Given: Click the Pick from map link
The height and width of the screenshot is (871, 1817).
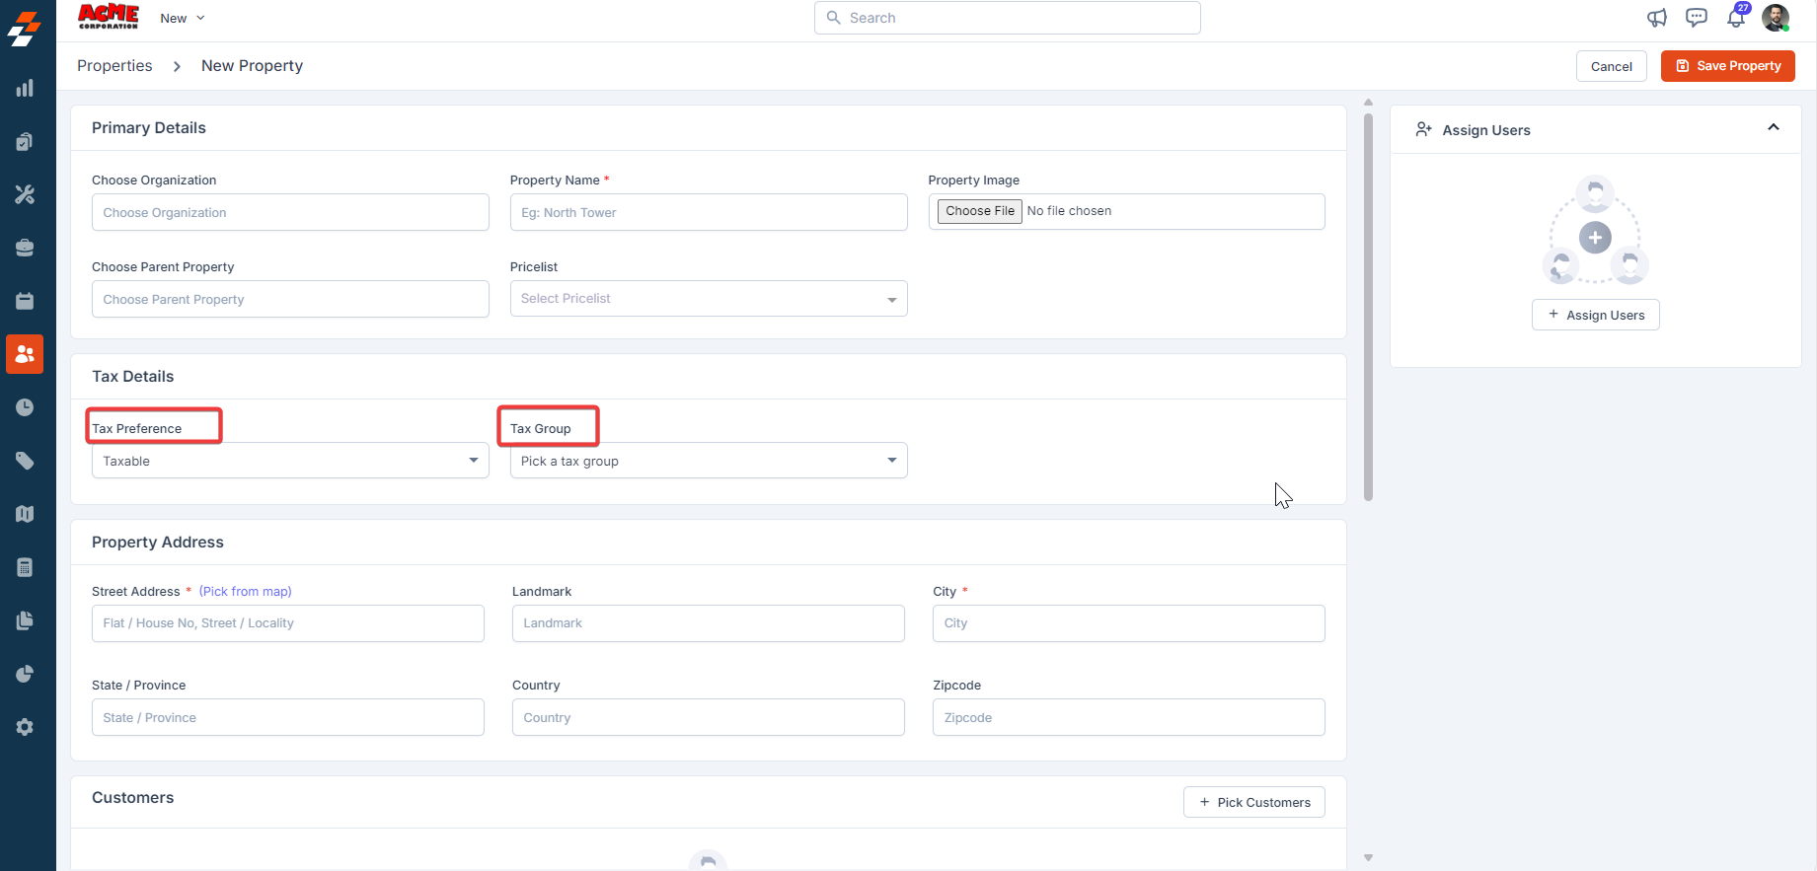Looking at the screenshot, I should [x=246, y=592].
